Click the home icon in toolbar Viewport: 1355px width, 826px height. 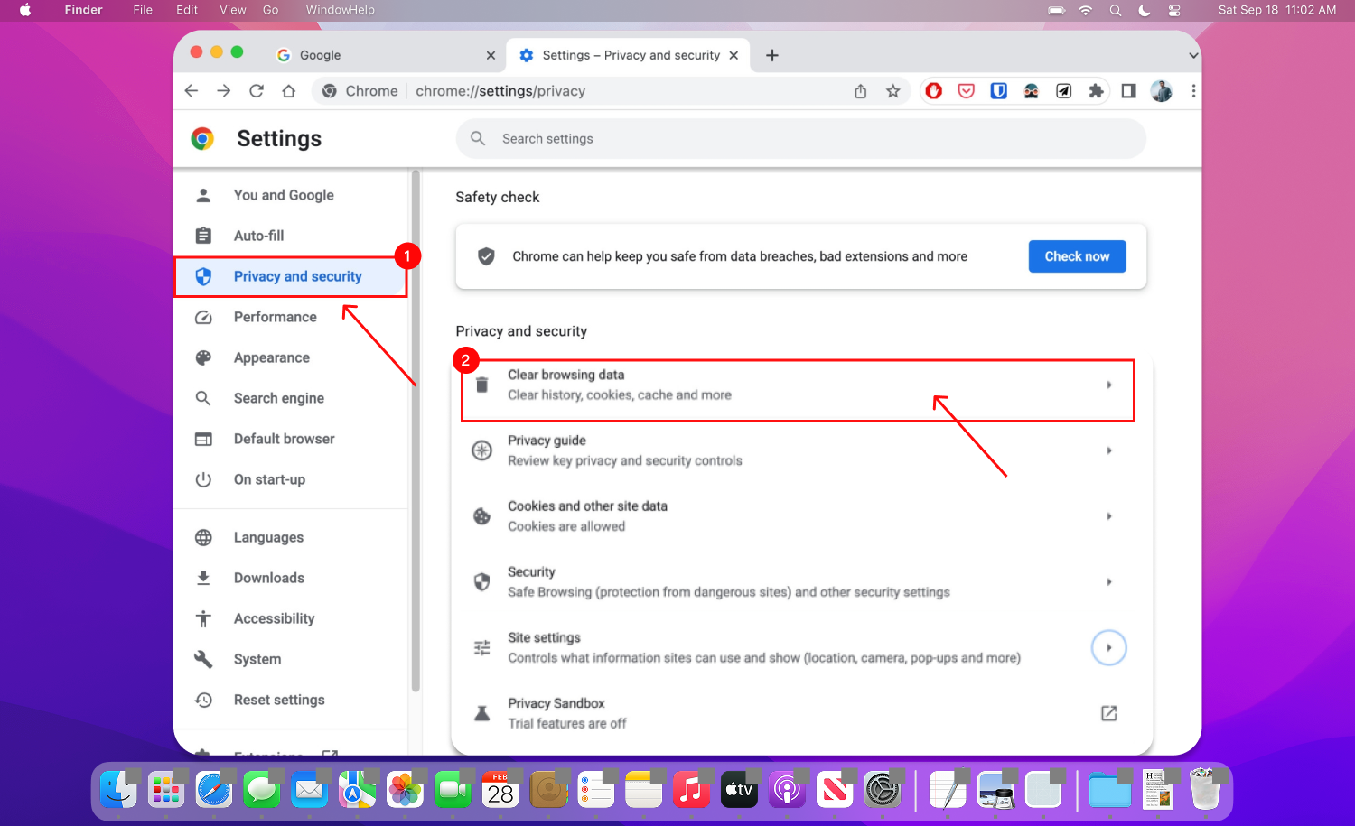[x=289, y=91]
